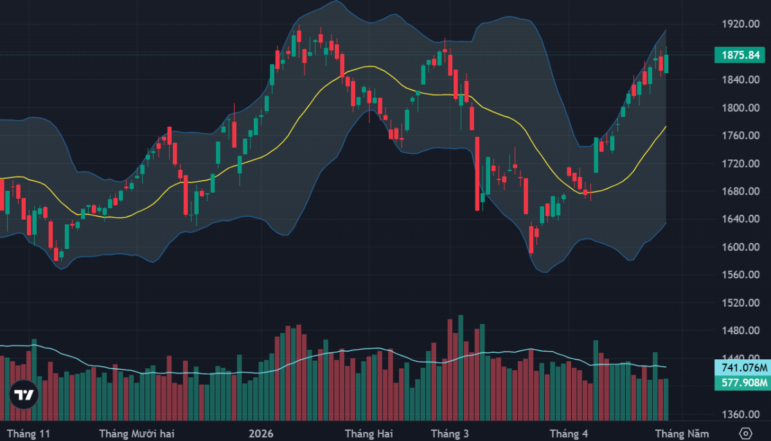Select the 1360.00 price scale level

[736, 415]
